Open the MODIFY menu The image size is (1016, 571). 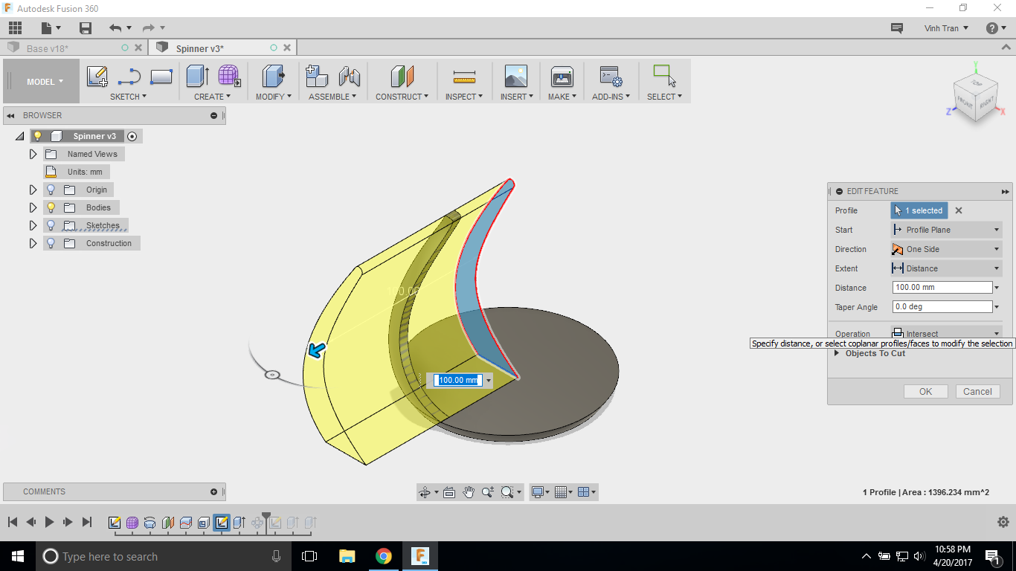[x=274, y=97]
